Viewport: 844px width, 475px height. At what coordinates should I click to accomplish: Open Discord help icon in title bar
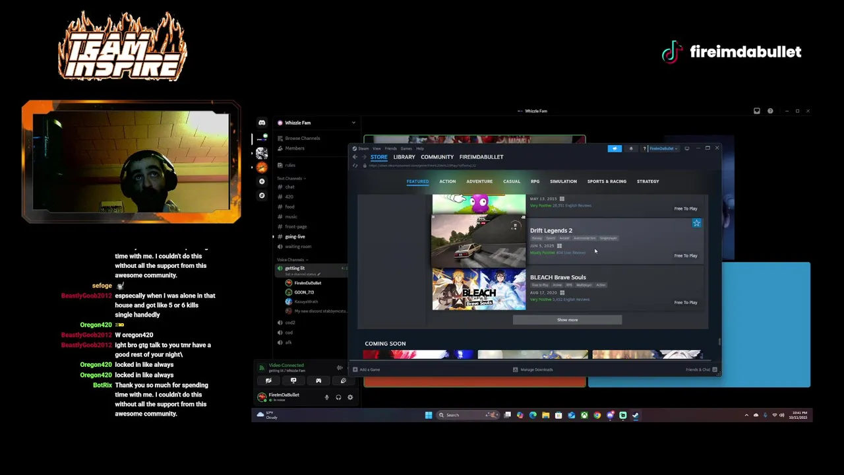click(770, 111)
